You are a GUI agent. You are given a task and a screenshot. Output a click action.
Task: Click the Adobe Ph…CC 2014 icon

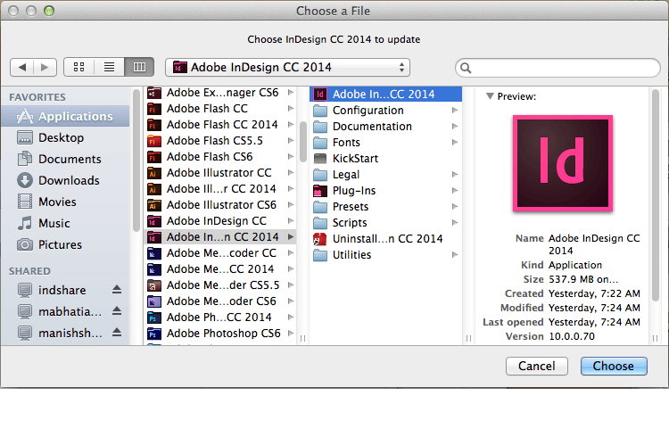point(154,318)
